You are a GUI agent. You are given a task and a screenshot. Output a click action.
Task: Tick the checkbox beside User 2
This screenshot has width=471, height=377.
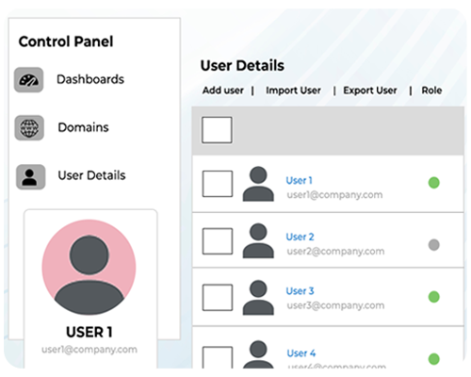pos(218,241)
